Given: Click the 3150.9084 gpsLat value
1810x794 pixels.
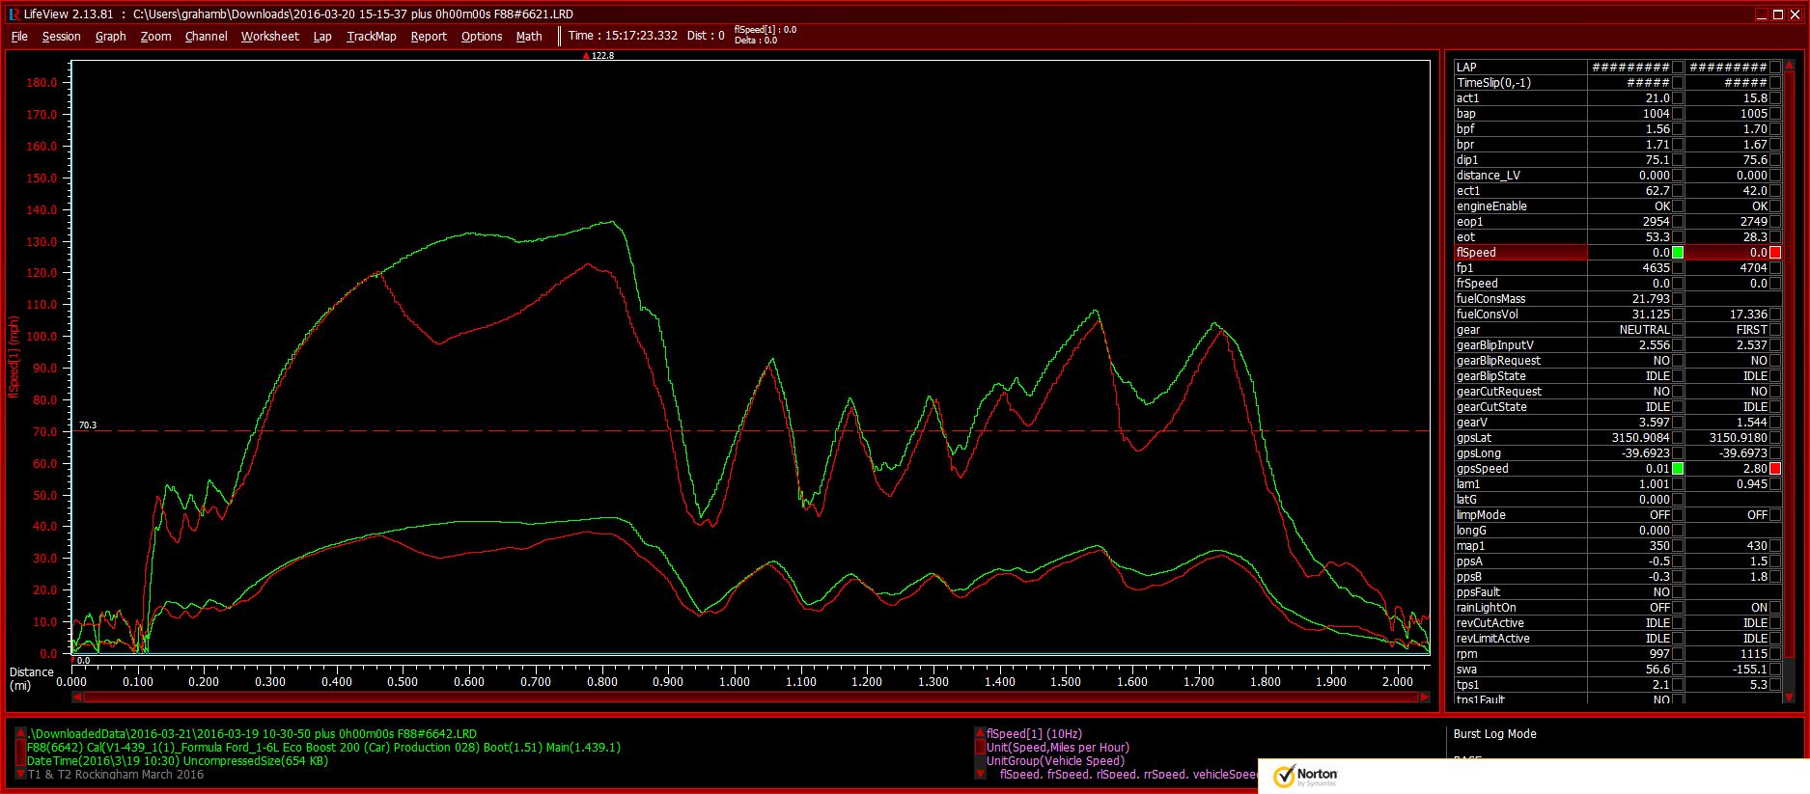Looking at the screenshot, I should pos(1641,438).
